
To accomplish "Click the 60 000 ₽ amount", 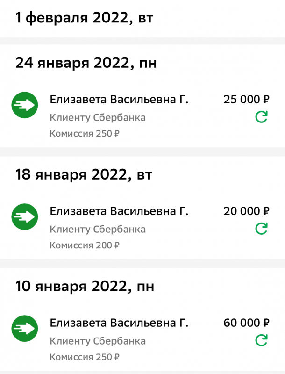I will [x=247, y=323].
